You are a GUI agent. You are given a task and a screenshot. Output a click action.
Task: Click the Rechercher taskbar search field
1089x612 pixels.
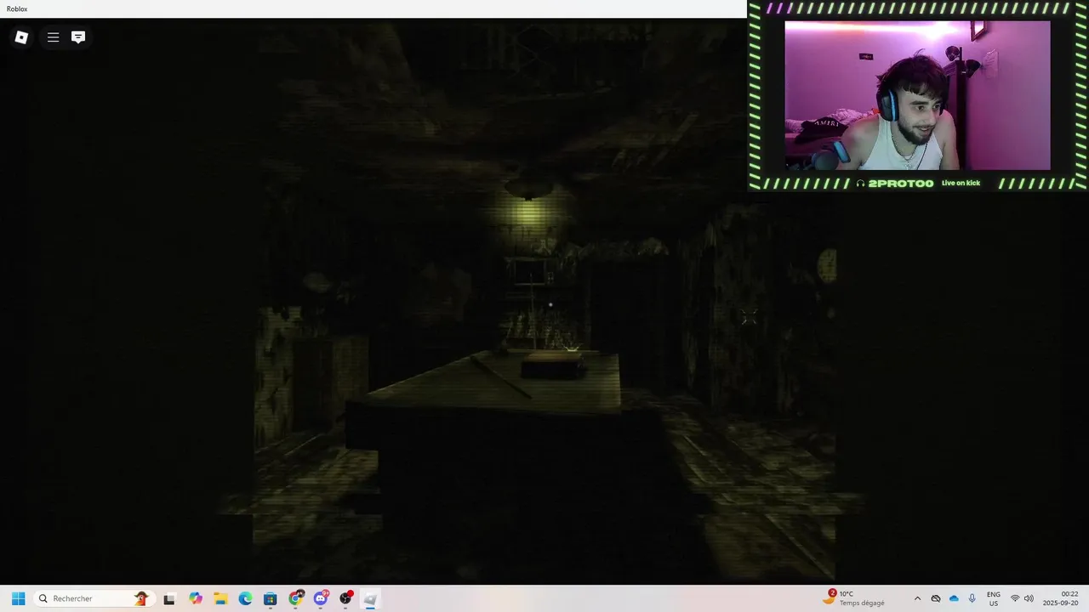tap(93, 598)
